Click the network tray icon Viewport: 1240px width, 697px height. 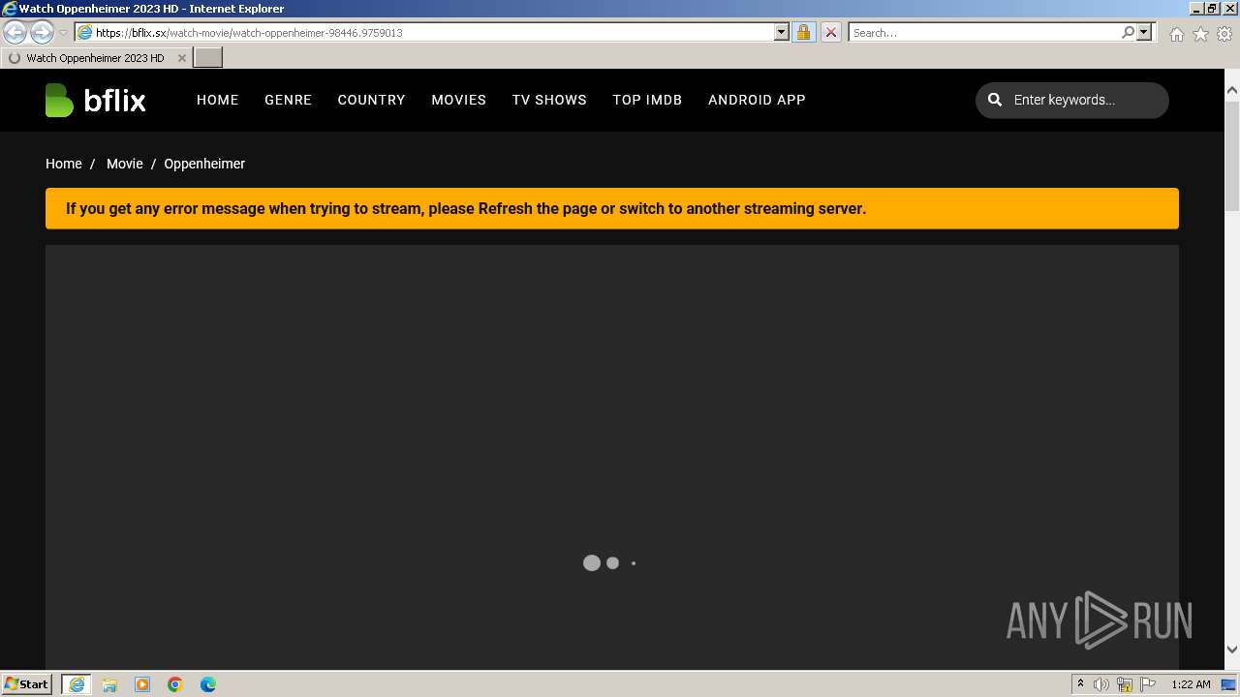[x=1125, y=684]
